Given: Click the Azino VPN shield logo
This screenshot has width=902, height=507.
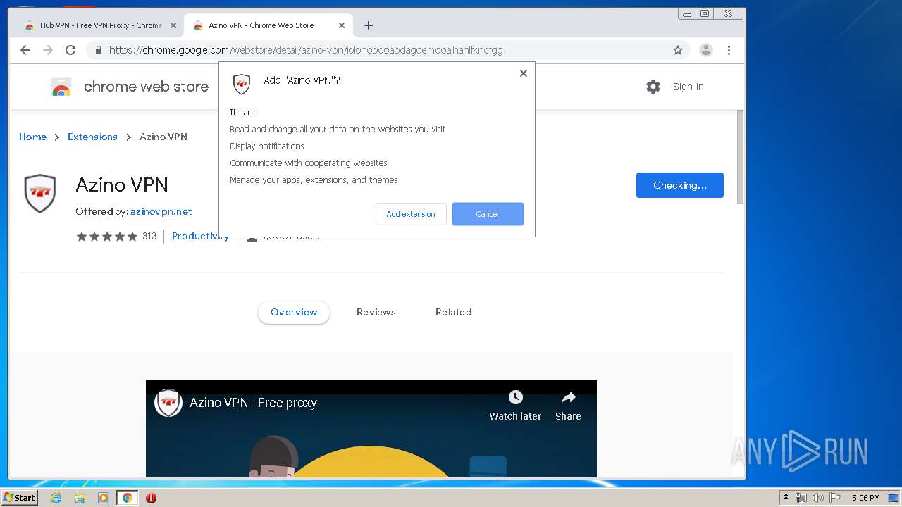Looking at the screenshot, I should 40,193.
